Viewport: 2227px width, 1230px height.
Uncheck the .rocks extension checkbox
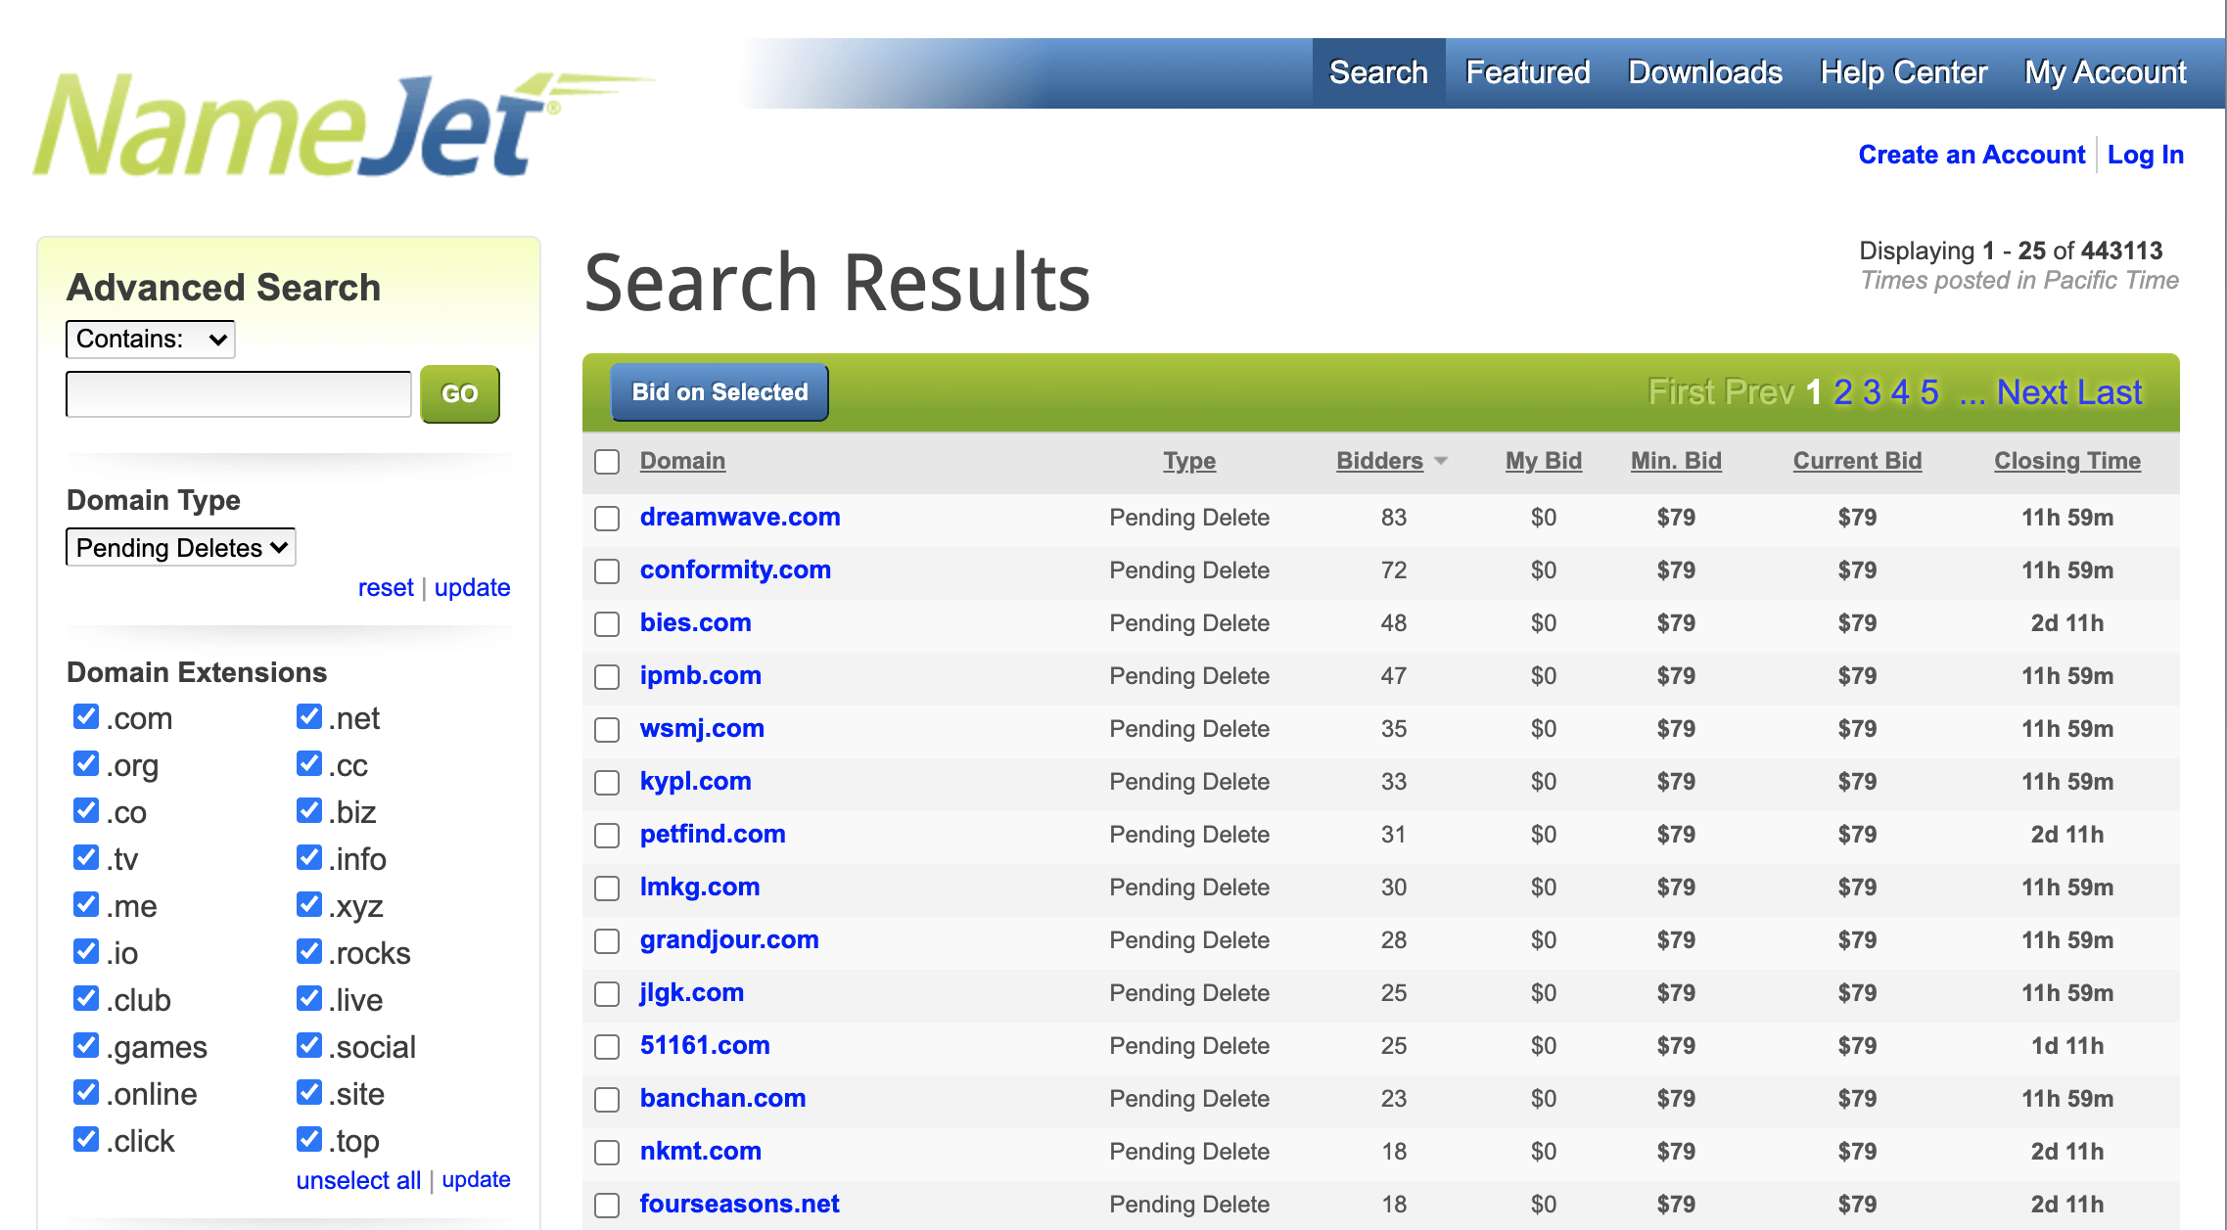tap(309, 951)
